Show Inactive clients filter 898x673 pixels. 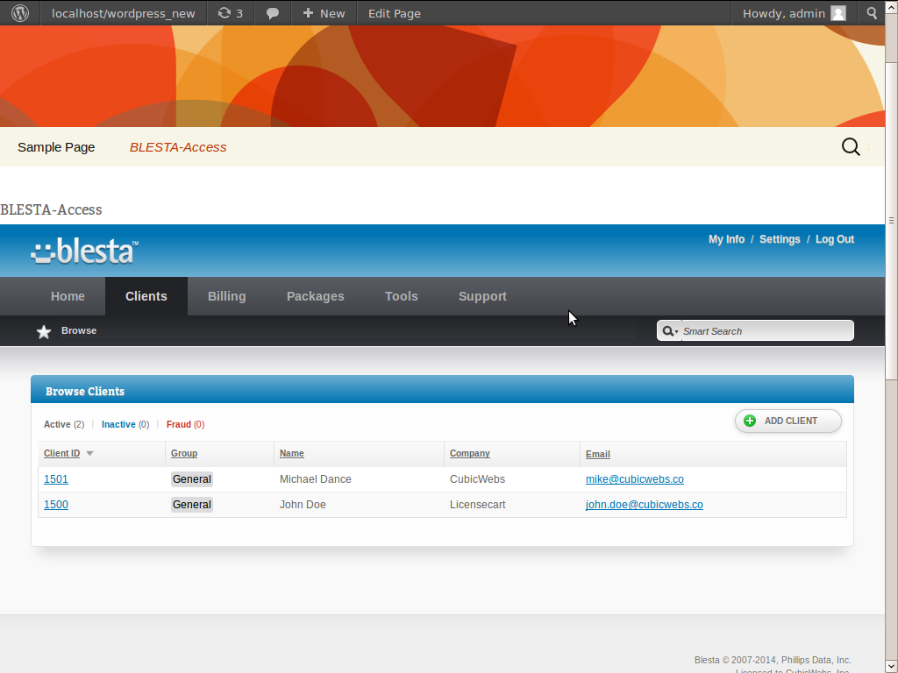pyautogui.click(x=125, y=425)
